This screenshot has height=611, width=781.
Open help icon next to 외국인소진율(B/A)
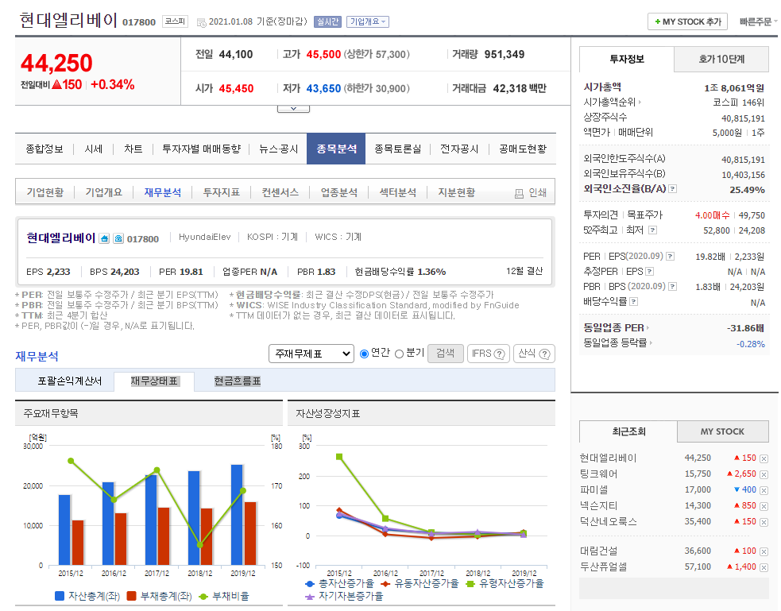[x=672, y=189]
